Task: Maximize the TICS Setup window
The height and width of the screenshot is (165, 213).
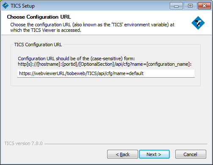Action: (190, 6)
